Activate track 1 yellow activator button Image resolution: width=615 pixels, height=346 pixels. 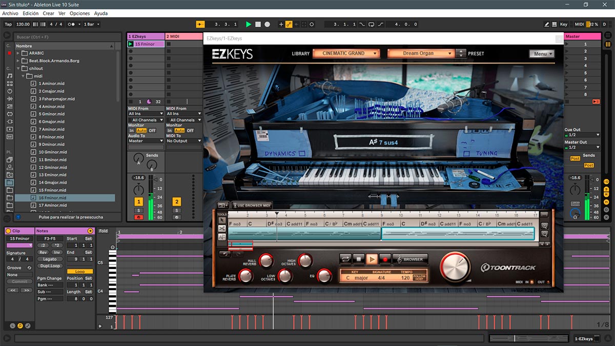[138, 202]
